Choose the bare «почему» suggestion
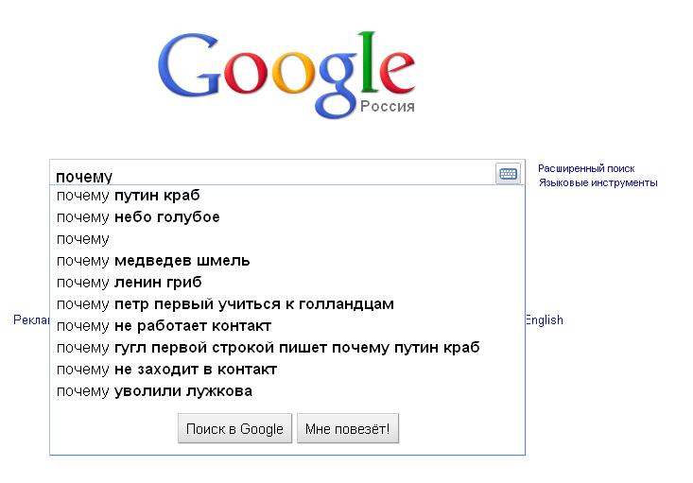693x483 pixels. (x=83, y=239)
